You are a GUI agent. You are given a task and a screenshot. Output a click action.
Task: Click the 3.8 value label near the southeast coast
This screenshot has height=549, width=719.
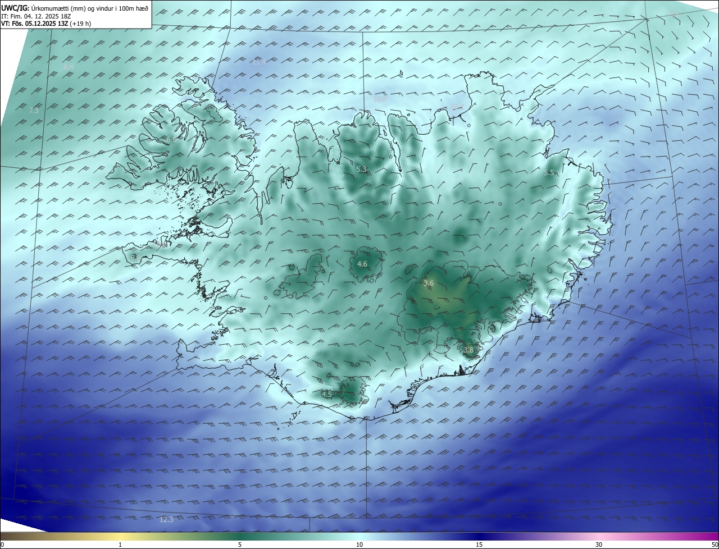click(468, 350)
